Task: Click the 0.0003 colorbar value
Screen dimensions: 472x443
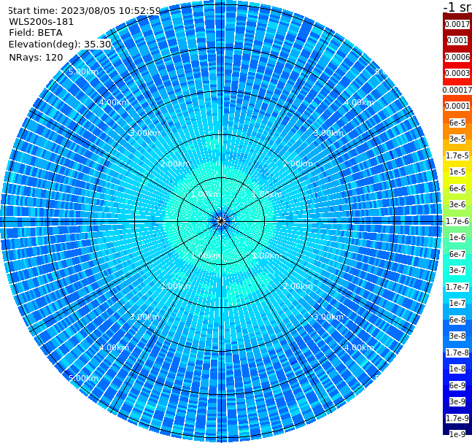Action: click(x=457, y=73)
